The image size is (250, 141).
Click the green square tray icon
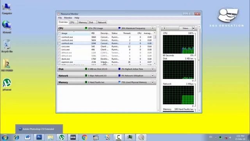[220, 137]
